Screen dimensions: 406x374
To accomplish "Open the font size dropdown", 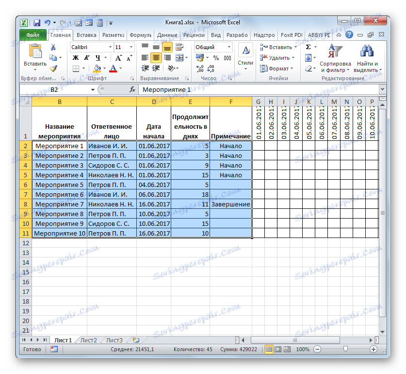I will coord(131,47).
